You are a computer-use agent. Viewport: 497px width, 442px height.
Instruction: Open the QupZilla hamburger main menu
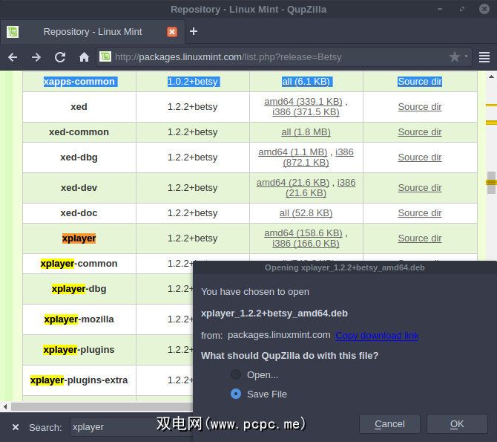(484, 57)
